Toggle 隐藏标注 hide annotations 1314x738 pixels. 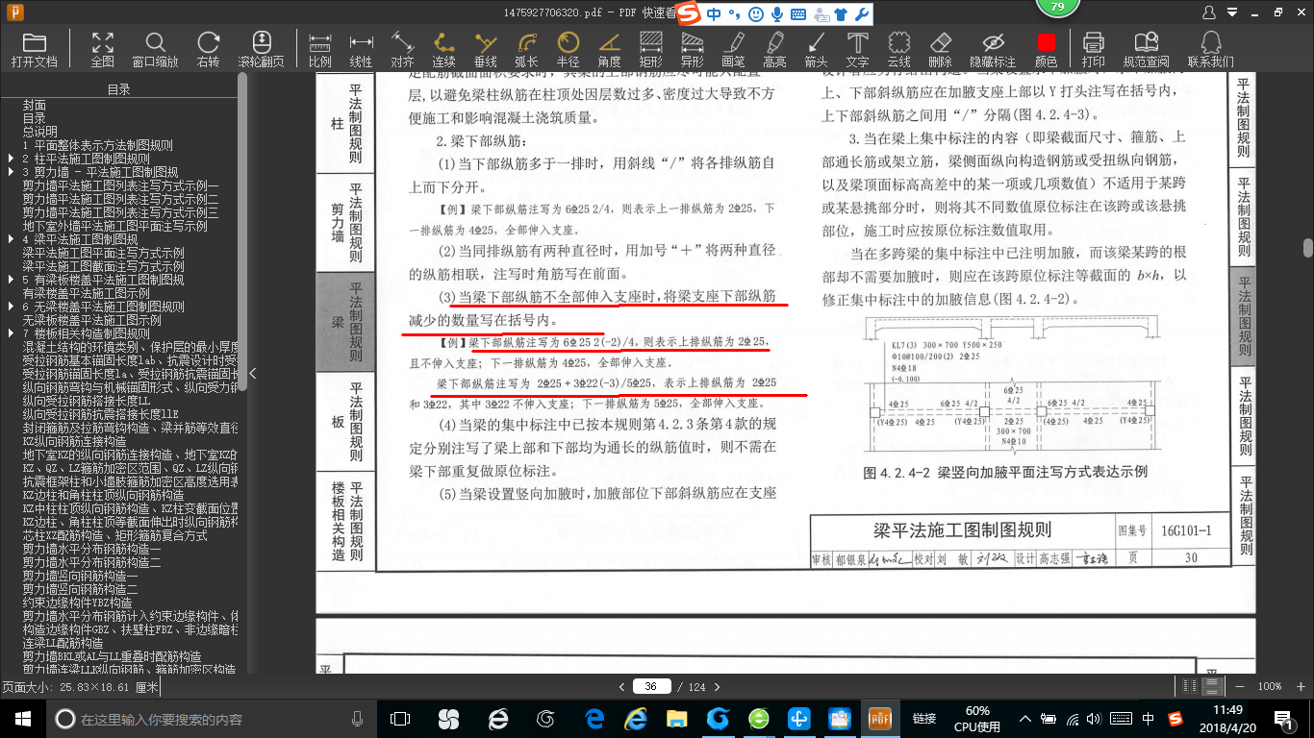(992, 50)
